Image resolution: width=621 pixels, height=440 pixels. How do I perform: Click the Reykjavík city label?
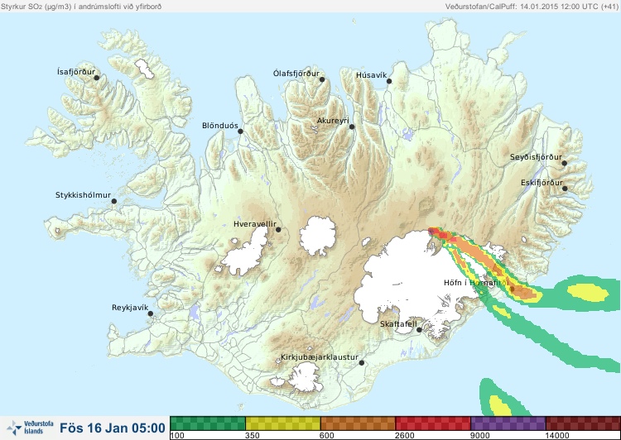pyautogui.click(x=130, y=308)
